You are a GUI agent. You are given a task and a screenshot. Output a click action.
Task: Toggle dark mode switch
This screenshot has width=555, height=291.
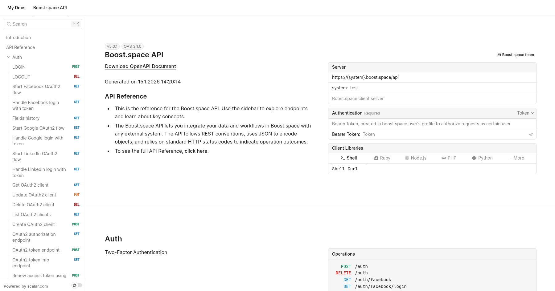pos(77,285)
